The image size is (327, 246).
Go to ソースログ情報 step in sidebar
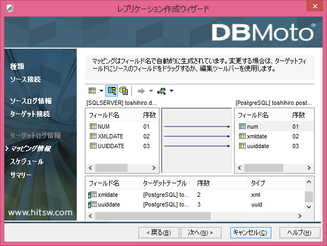[x=31, y=101]
